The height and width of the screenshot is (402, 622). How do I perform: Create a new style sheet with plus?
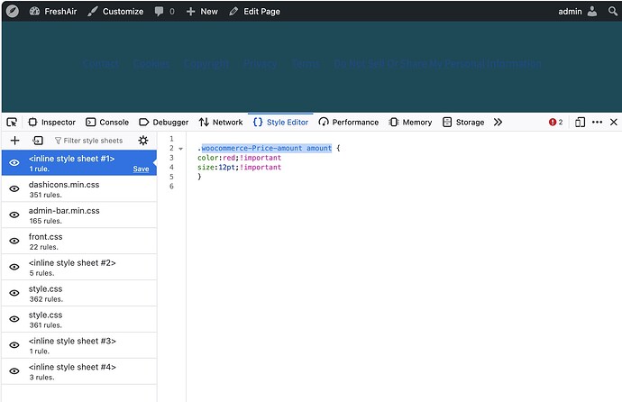(14, 141)
